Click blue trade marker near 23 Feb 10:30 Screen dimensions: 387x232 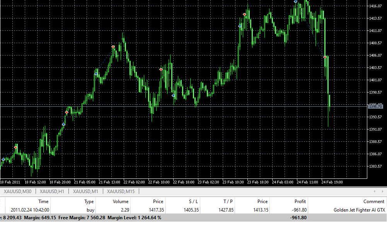(x=240, y=26)
